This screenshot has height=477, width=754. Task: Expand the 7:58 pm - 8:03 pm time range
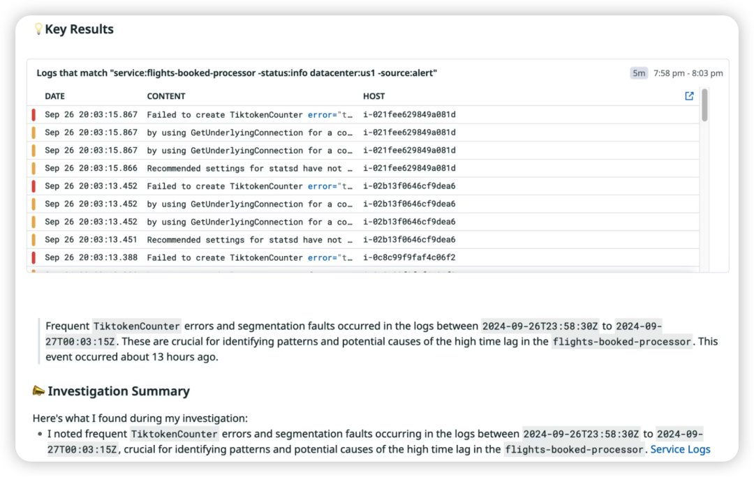[688, 73]
